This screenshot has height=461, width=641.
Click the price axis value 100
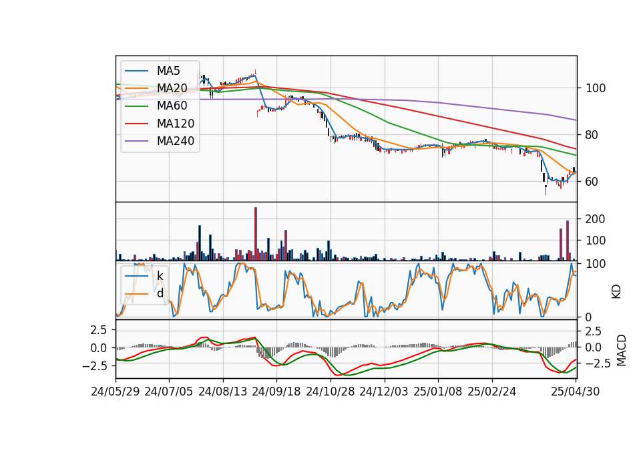pyautogui.click(x=596, y=88)
